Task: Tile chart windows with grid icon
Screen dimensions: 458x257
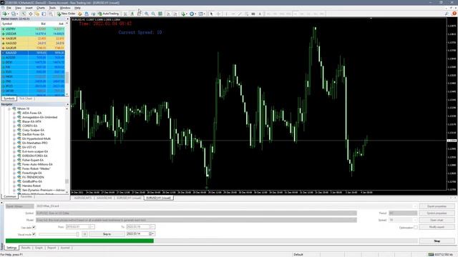Action: point(160,14)
